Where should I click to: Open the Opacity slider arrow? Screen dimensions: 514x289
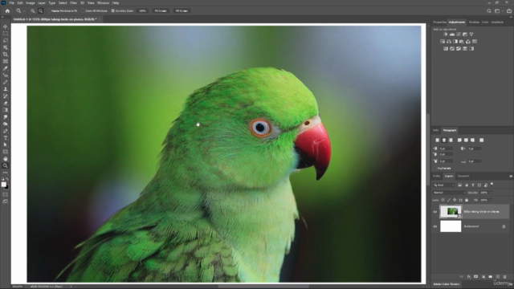491,193
